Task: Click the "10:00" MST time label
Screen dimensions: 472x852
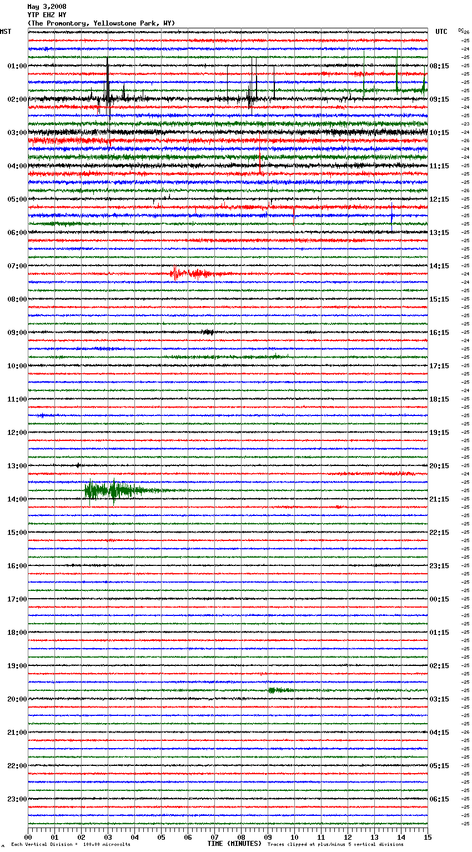Action: pos(17,366)
